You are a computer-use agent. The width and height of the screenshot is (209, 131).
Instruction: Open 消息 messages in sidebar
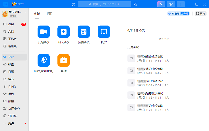point(14,24)
